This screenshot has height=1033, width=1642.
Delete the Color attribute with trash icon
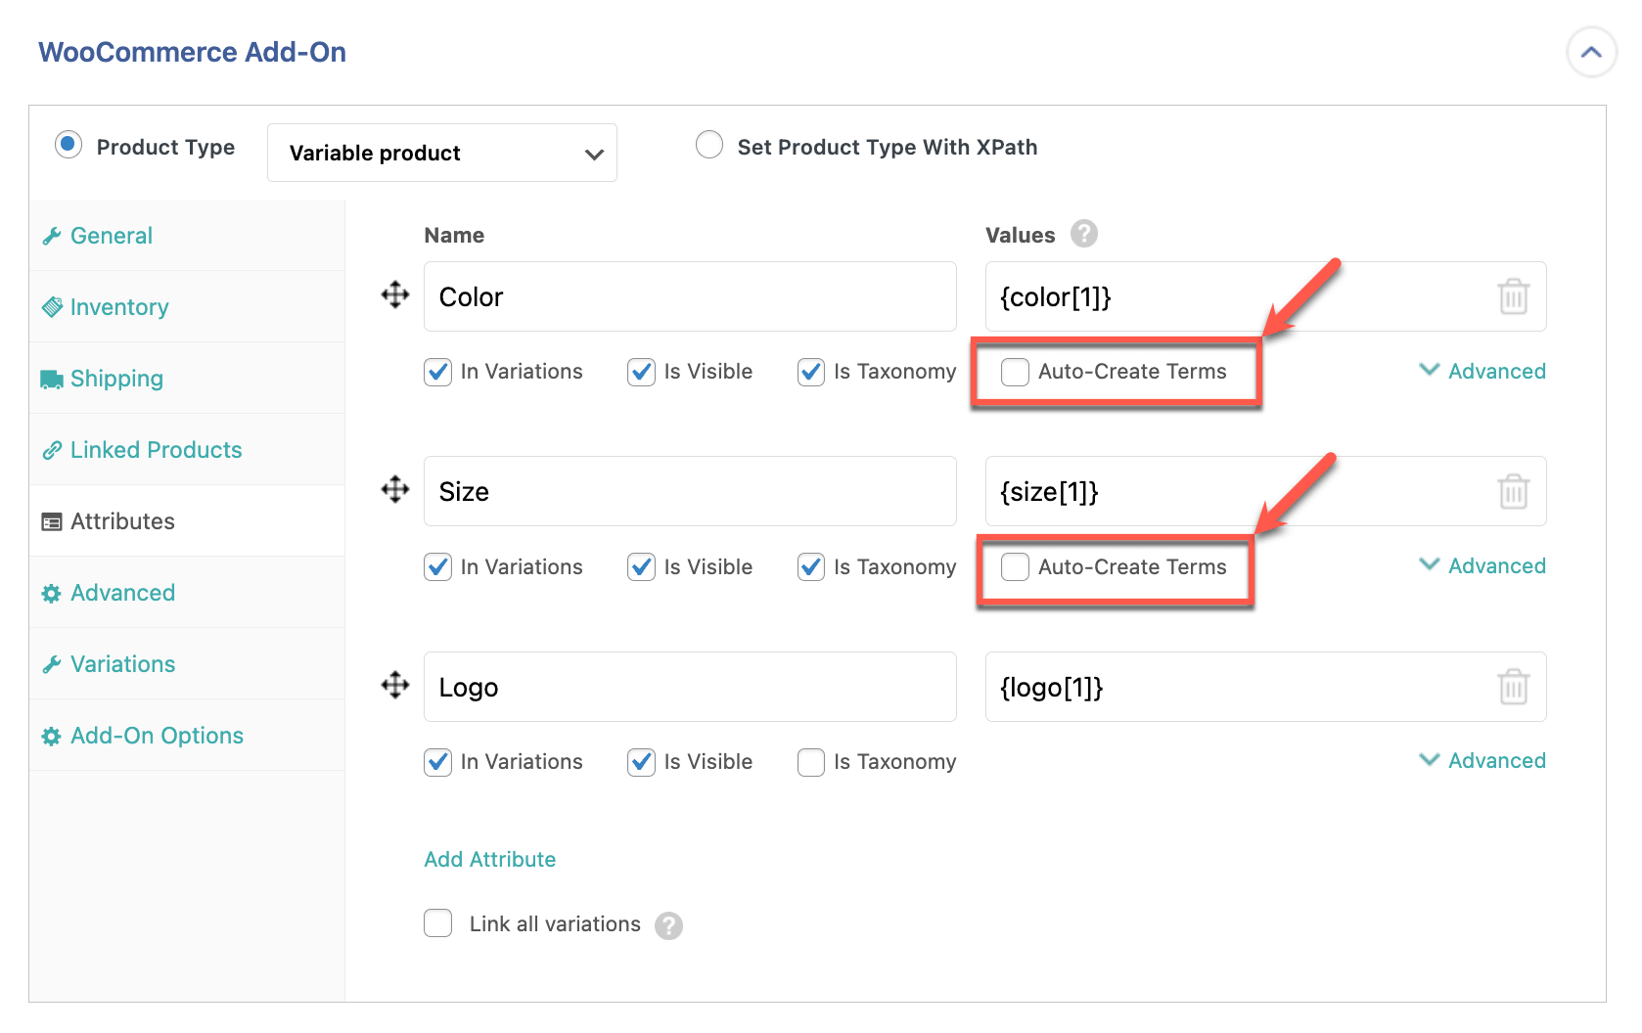pyautogui.click(x=1514, y=295)
